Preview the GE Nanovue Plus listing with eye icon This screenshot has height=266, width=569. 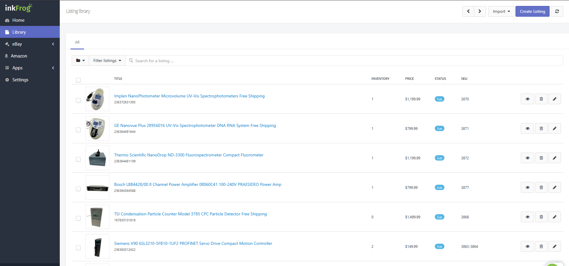point(527,128)
